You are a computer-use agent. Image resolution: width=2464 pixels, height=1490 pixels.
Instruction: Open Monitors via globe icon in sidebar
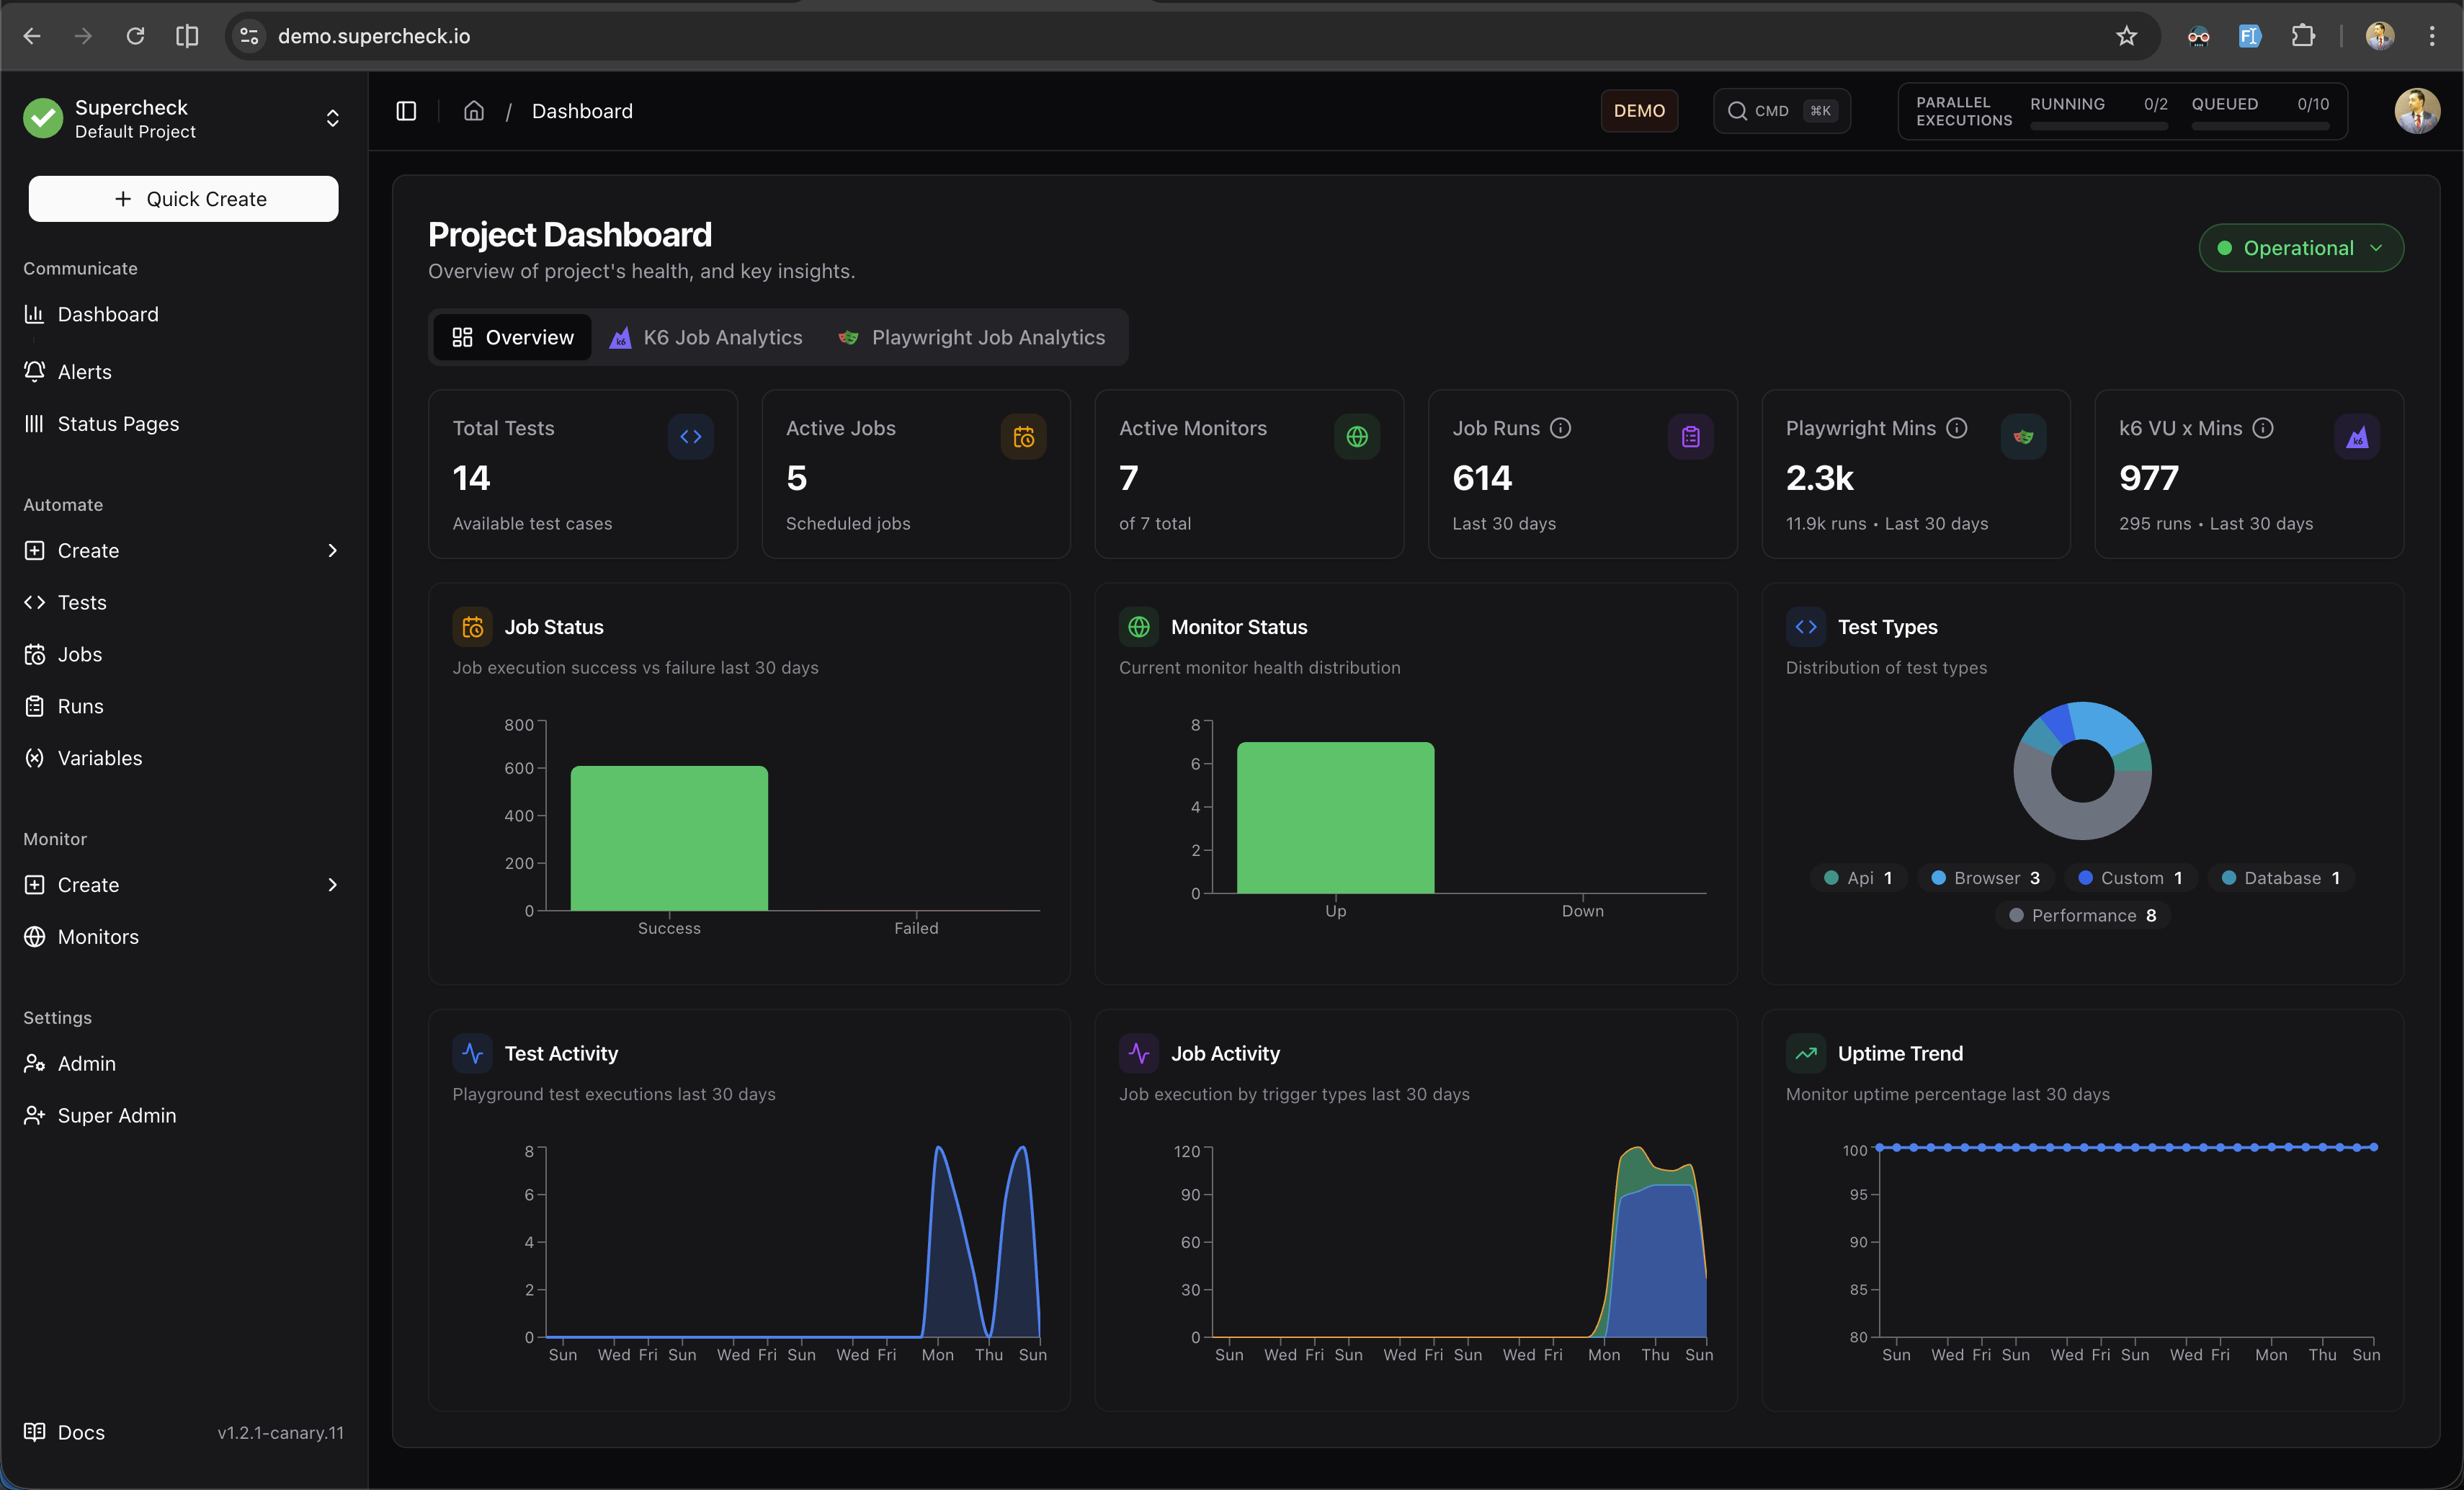point(35,937)
